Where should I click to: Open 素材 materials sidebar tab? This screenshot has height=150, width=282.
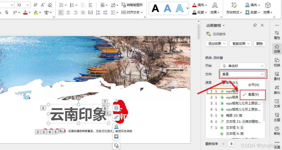point(277,76)
